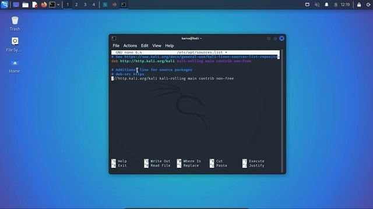
Task: Select the Firefox window button in taskbar
Action: [x=114, y=5]
